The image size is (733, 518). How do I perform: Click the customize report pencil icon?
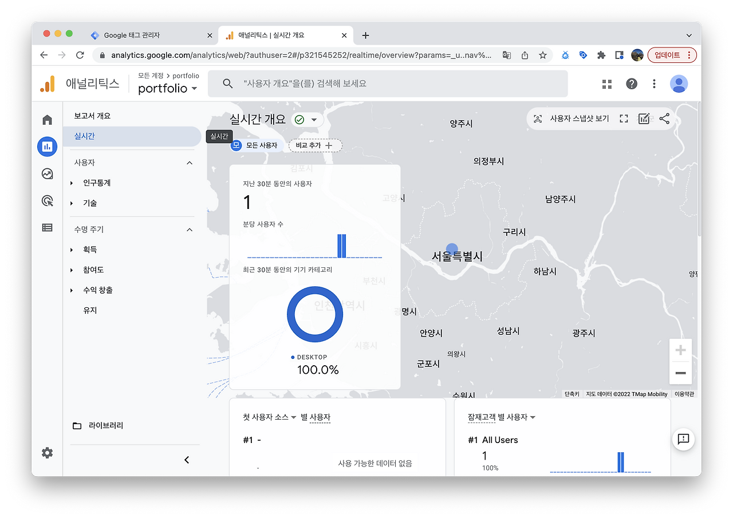644,118
